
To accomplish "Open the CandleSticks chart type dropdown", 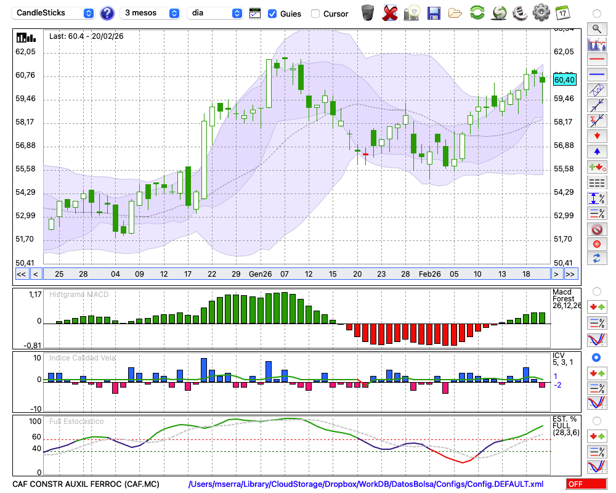I will 54,13.
